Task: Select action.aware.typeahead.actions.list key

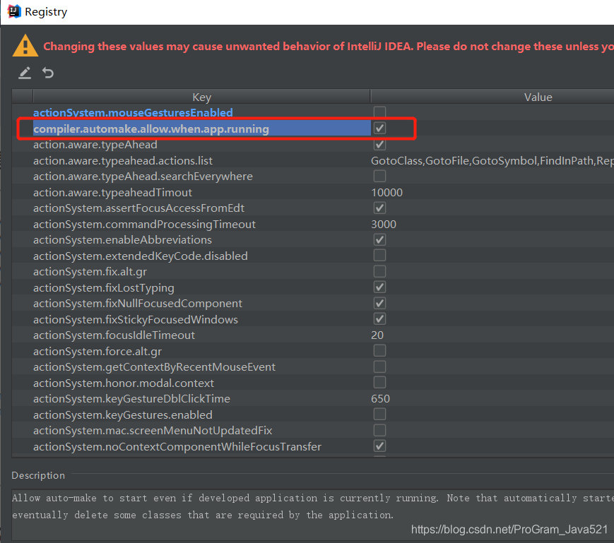Action: (x=123, y=161)
